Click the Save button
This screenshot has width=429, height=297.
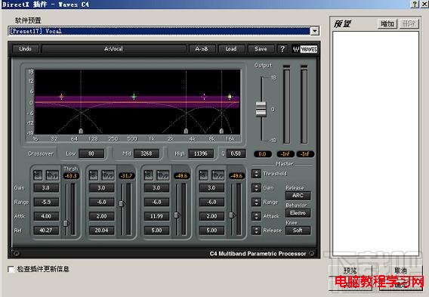pos(261,49)
